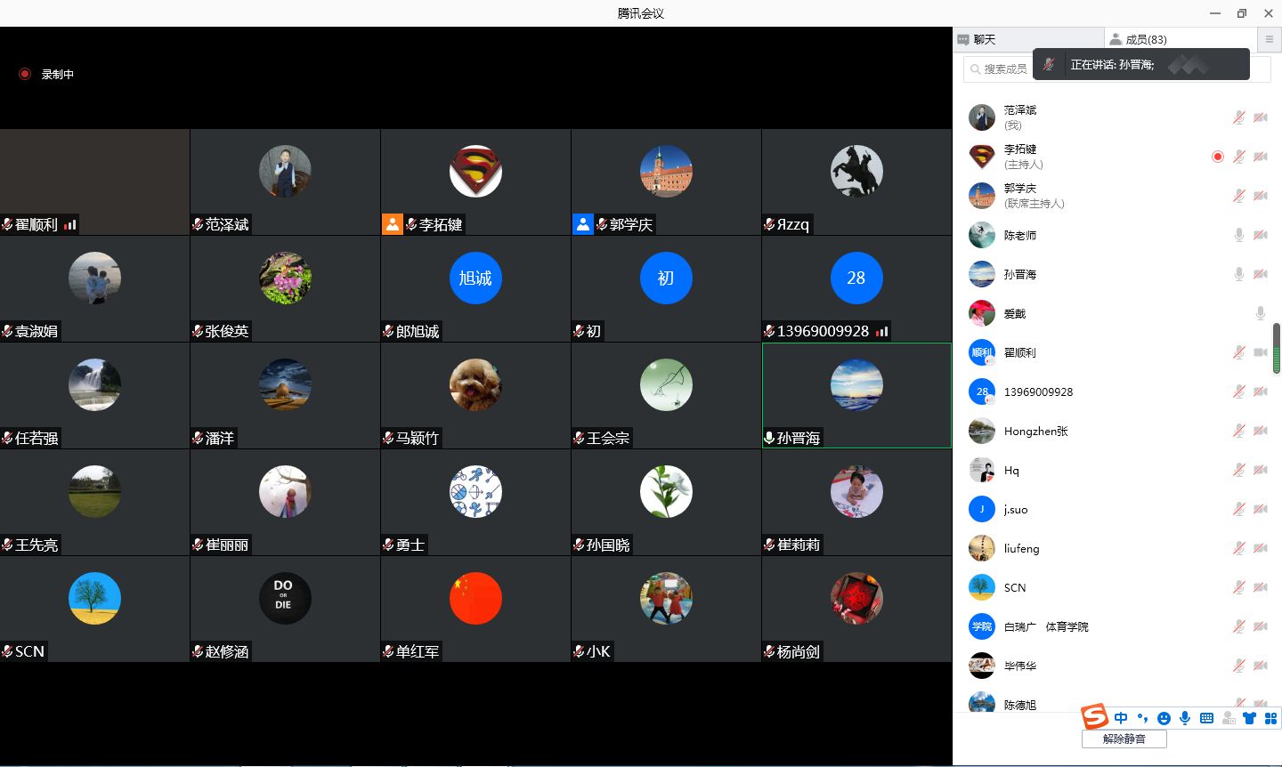This screenshot has height=767, width=1282.
Task: Toggle Sogou Chinese/English input mode
Action: (x=1121, y=718)
